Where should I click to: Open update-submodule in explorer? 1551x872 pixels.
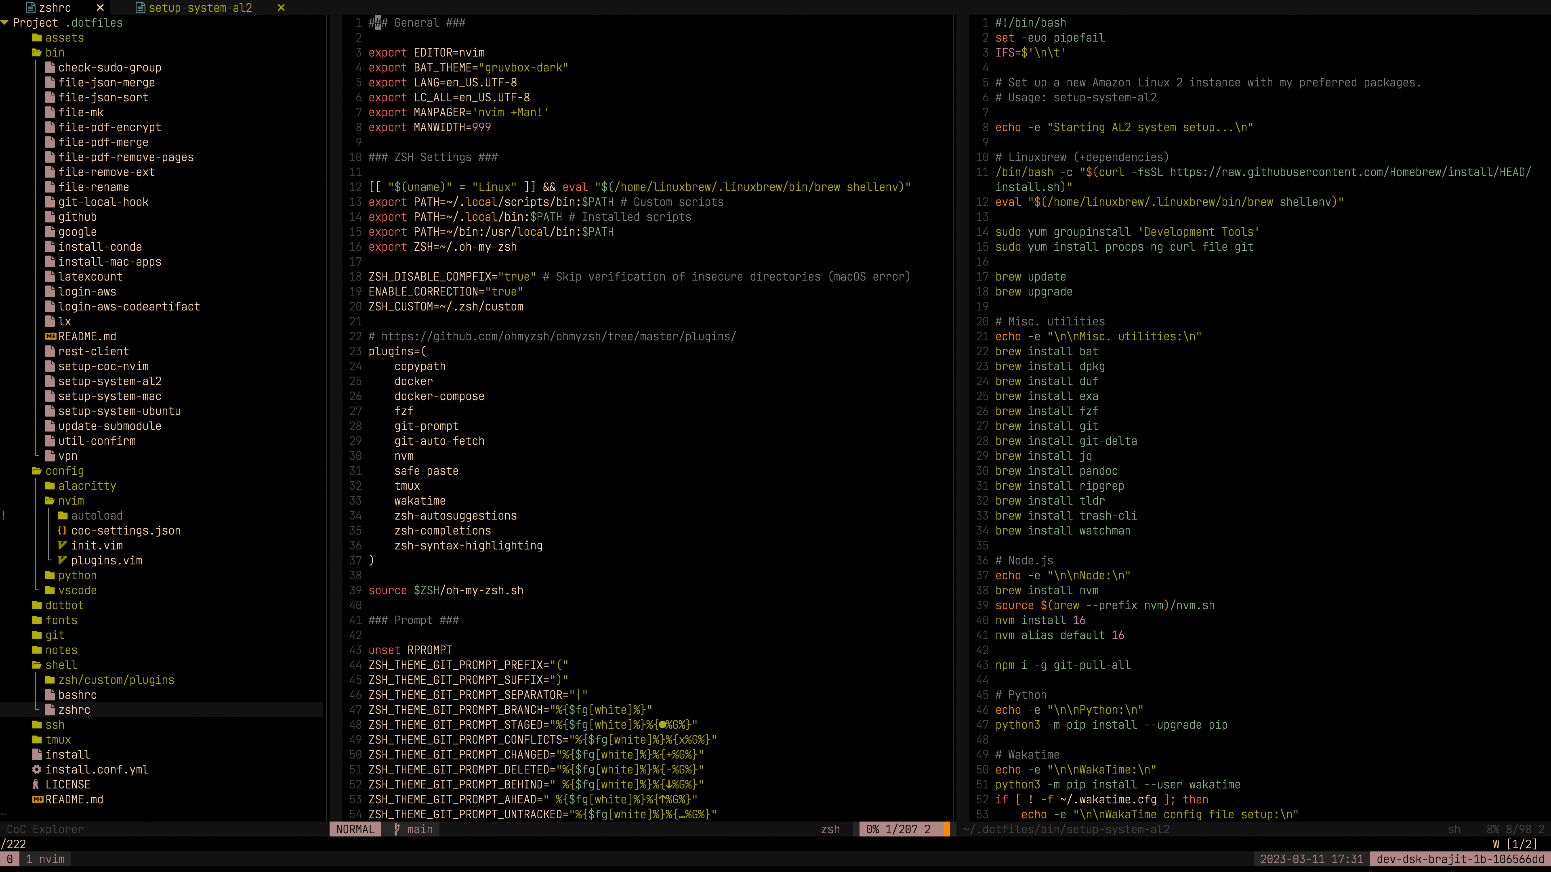coord(109,427)
